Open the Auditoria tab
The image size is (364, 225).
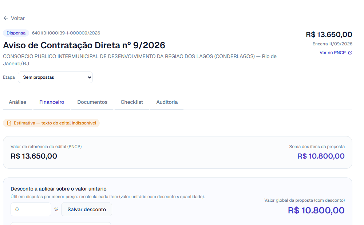pyautogui.click(x=167, y=102)
